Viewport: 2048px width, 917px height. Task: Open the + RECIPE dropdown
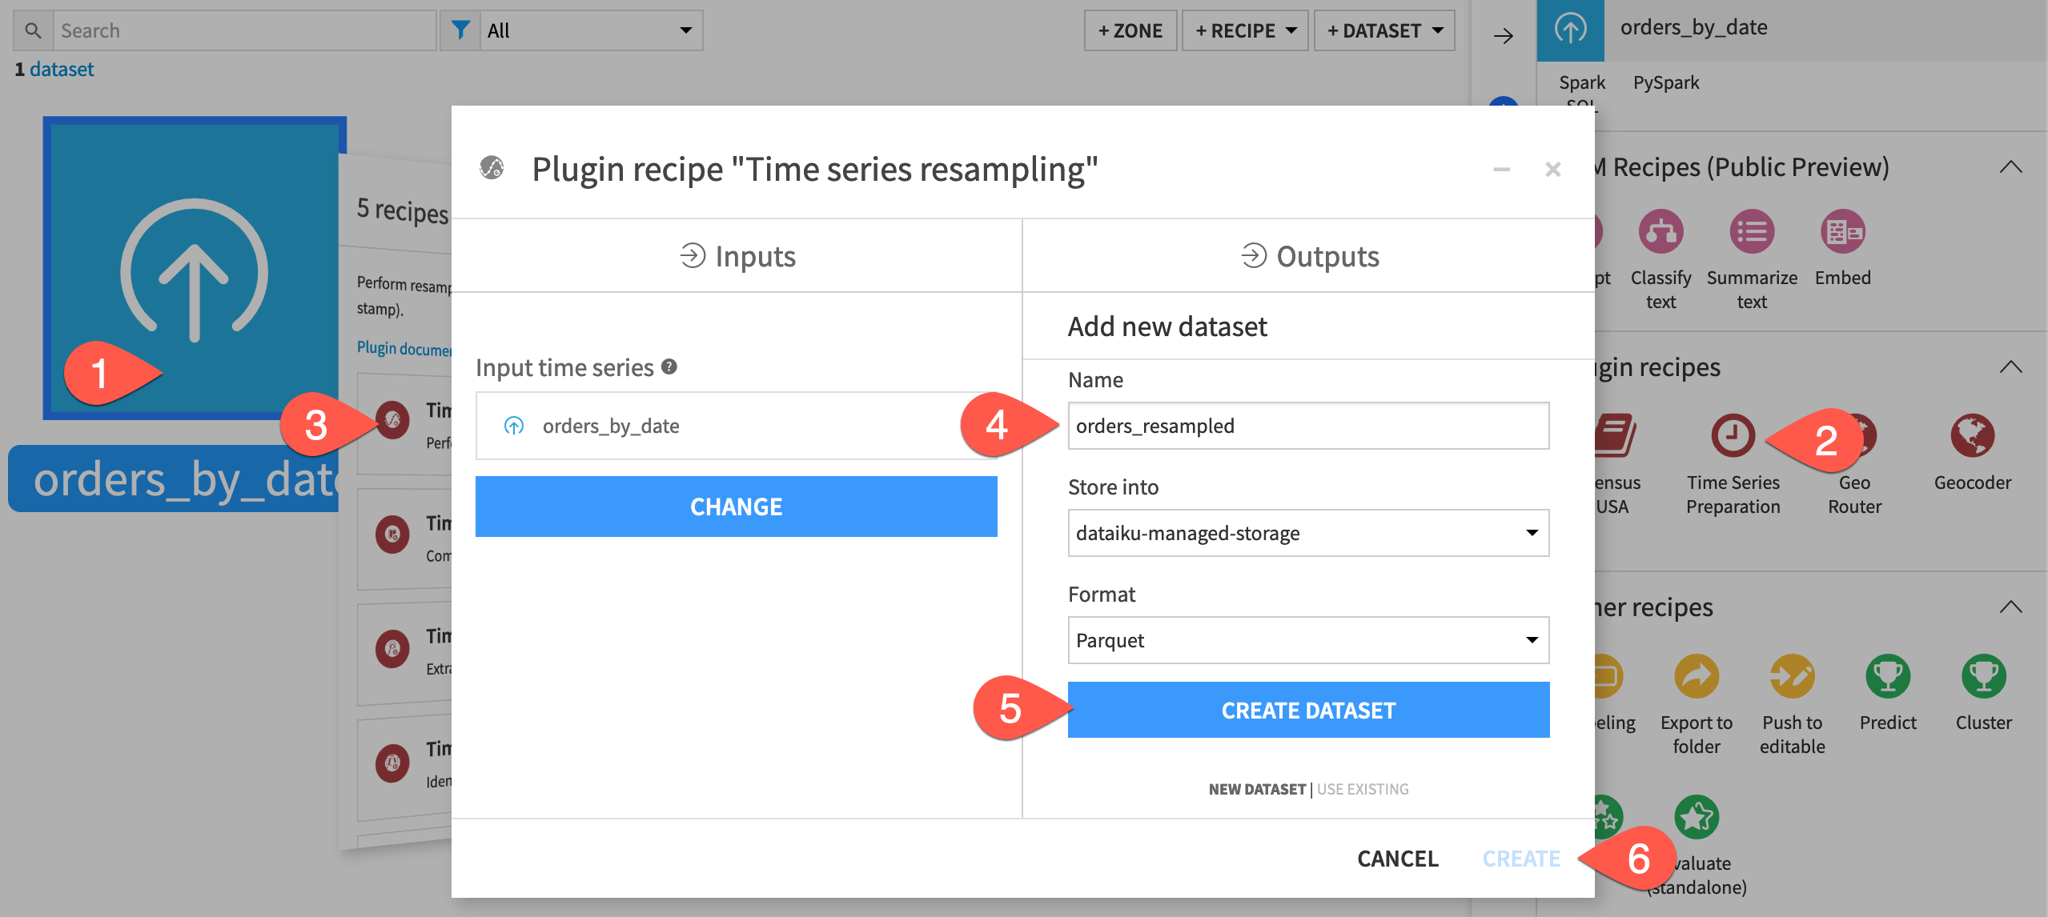1245,30
